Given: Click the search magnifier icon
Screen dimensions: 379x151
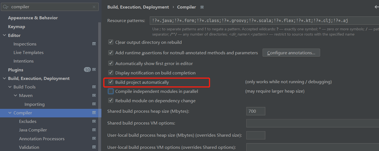Looking at the screenshot, I should click(x=6, y=7).
